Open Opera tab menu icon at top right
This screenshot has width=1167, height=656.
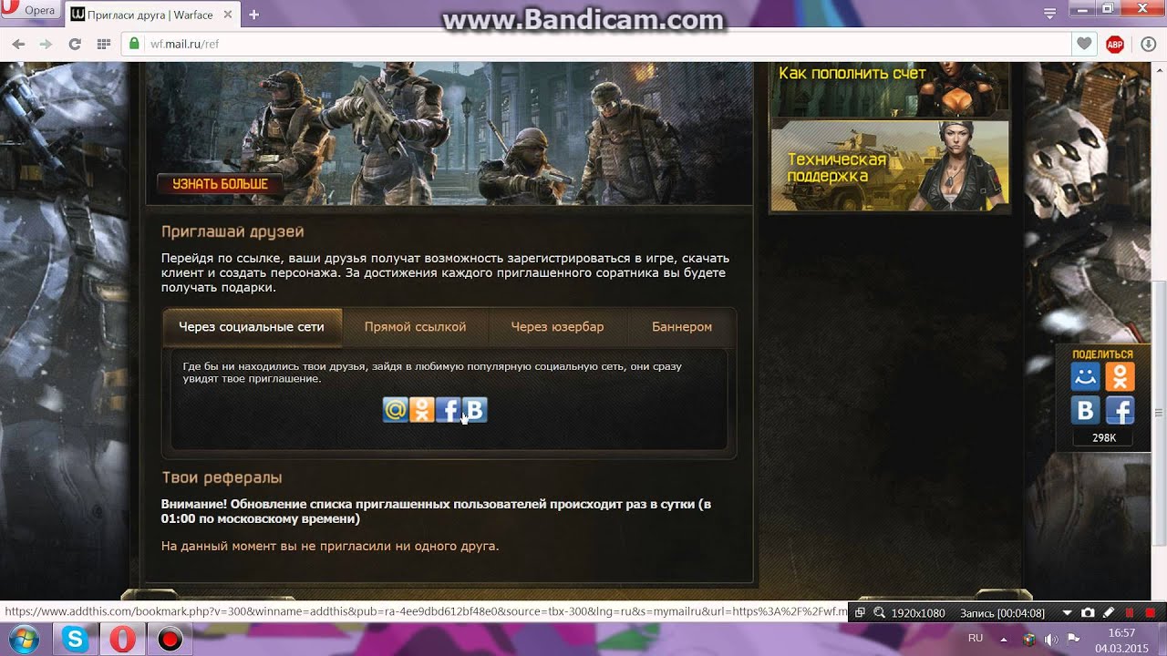[x=1050, y=13]
